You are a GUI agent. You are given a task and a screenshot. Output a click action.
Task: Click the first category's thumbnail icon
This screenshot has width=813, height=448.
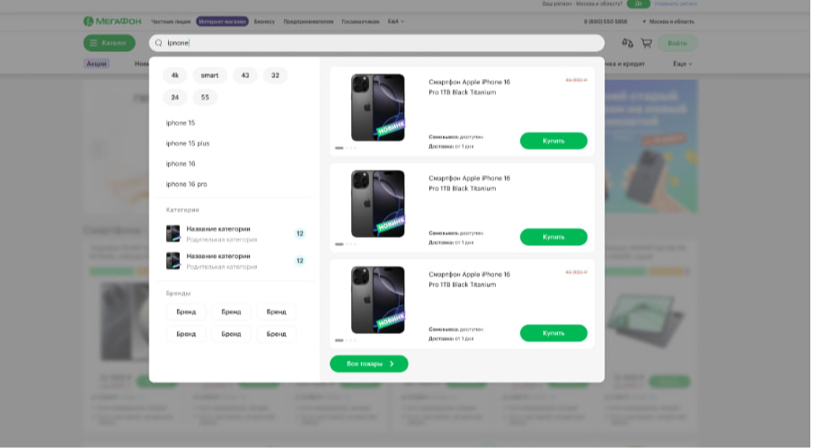click(x=173, y=233)
